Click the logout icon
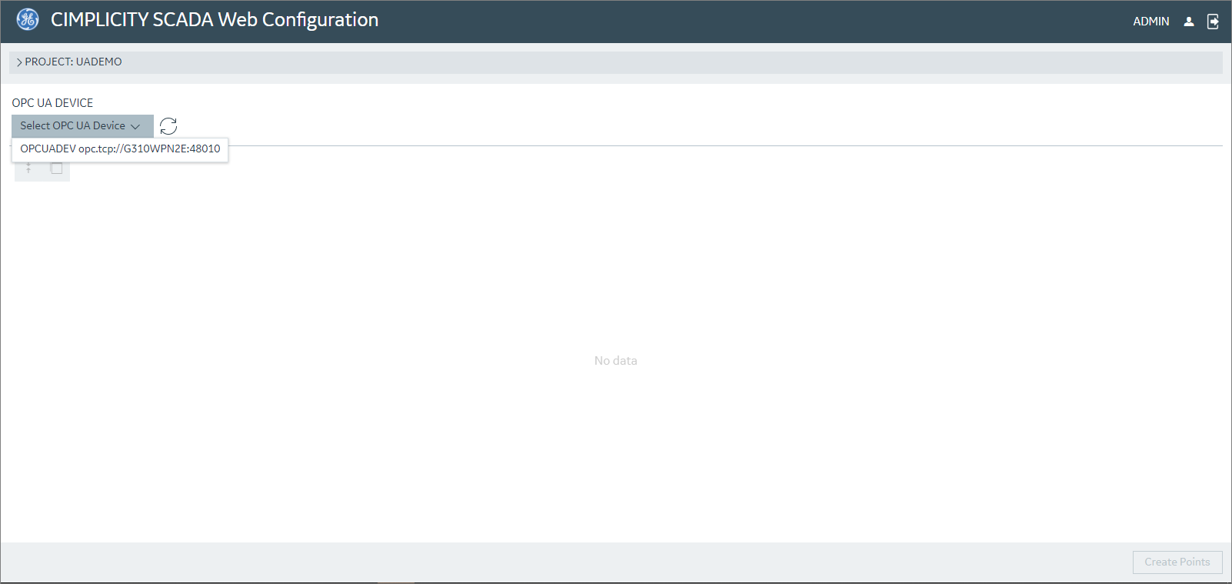The width and height of the screenshot is (1232, 584). 1213,22
